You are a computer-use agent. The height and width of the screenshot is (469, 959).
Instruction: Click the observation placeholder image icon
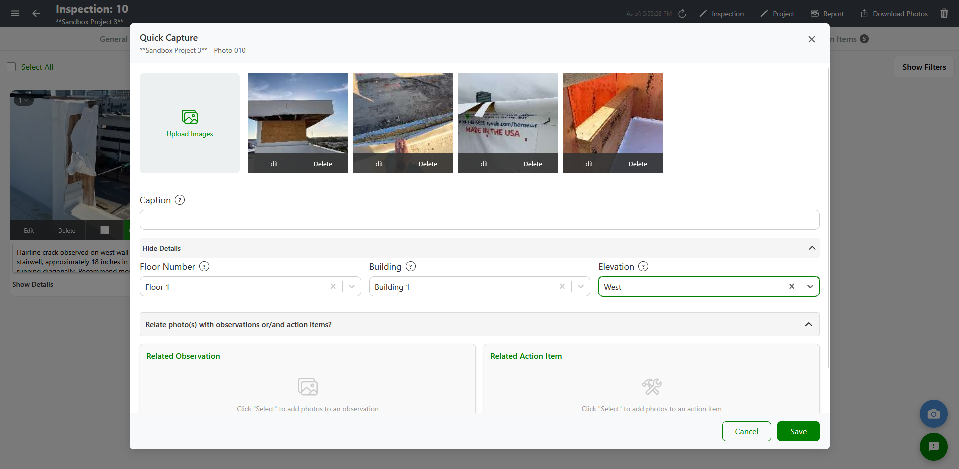pos(308,387)
